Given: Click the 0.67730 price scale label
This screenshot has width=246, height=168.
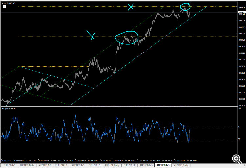Looking at the screenshot, I should point(242,60).
